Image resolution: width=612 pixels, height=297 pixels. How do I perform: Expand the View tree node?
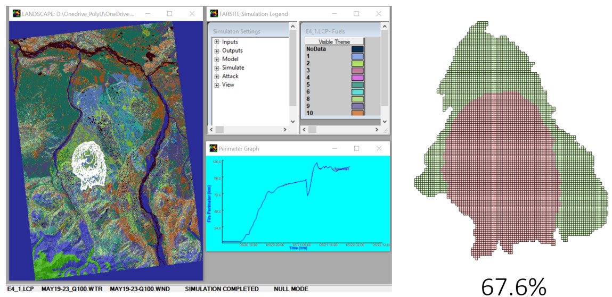pyautogui.click(x=217, y=85)
